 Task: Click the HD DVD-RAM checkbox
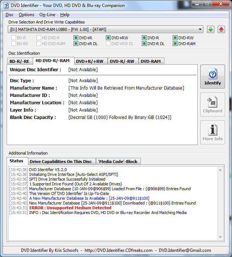point(39,44)
